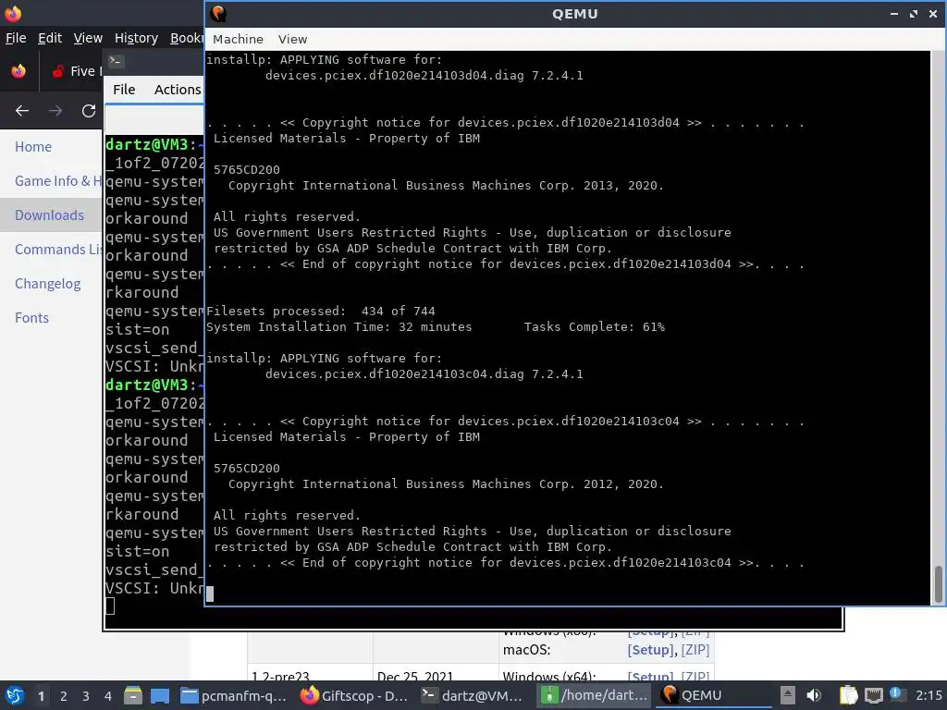Click the Firefox View pinned tab icon
Viewport: 947px width, 710px height.
point(18,71)
